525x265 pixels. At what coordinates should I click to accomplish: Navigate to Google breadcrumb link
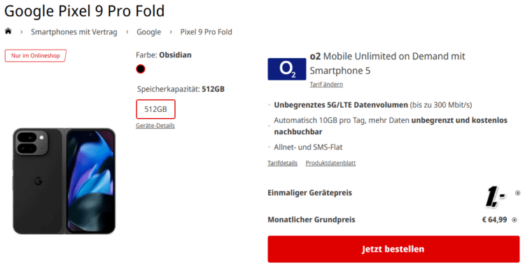pos(148,31)
